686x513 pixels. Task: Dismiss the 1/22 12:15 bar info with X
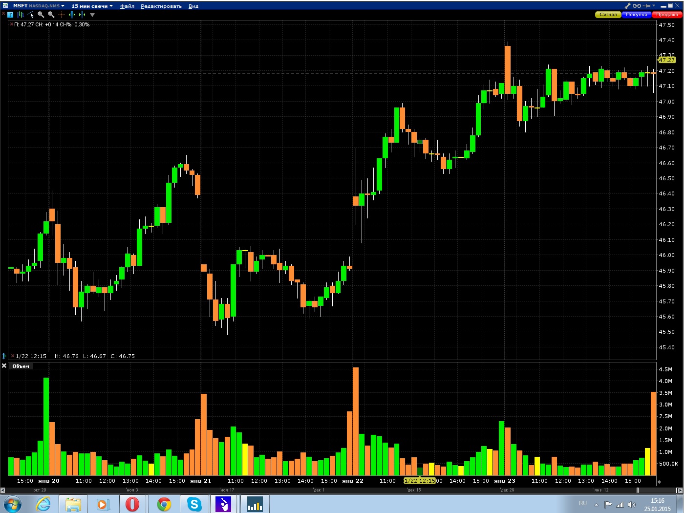click(13, 356)
